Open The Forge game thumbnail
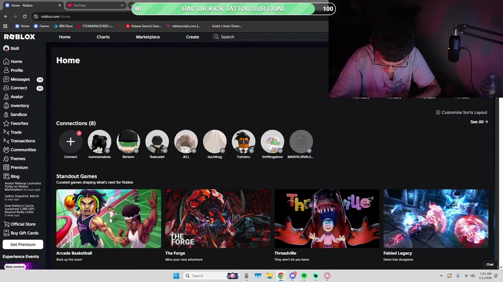The width and height of the screenshot is (503, 282). tap(218, 219)
